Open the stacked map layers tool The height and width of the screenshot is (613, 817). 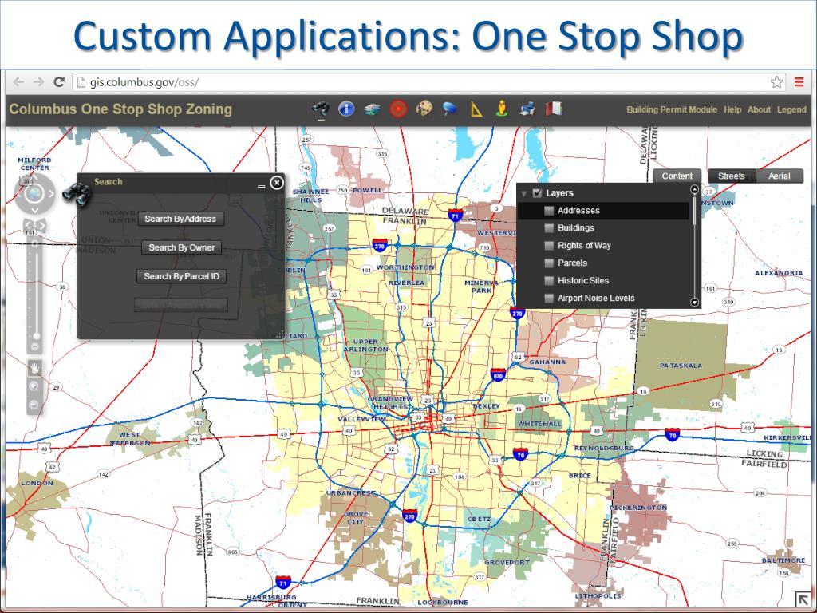coord(372,109)
